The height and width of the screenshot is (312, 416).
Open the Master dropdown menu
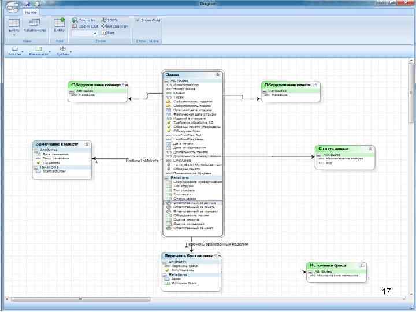coord(16,51)
